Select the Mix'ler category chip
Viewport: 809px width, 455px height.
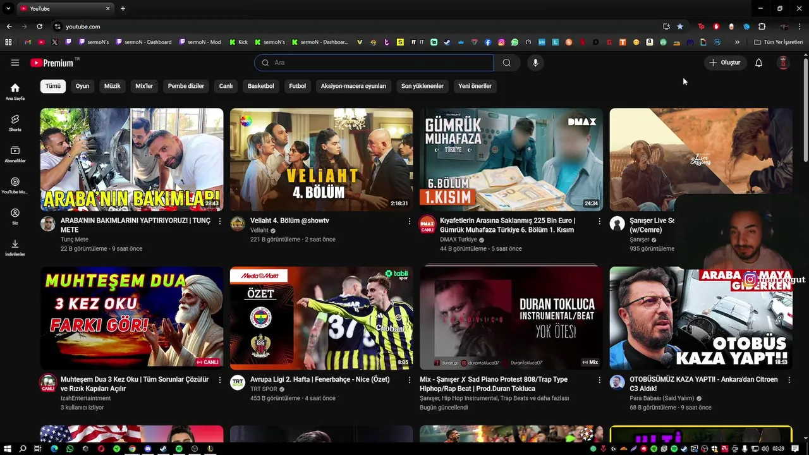144,86
